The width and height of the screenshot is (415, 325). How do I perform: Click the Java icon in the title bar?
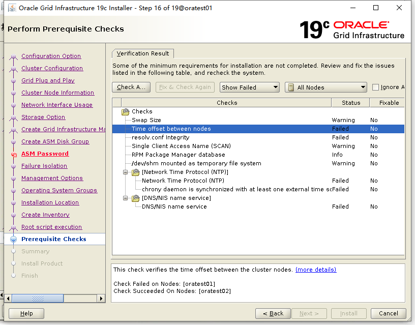pyautogui.click(x=12, y=7)
